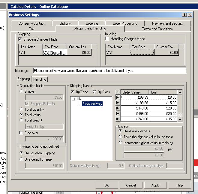
Task: Click the delivery Message text field
Action: coord(110,71)
